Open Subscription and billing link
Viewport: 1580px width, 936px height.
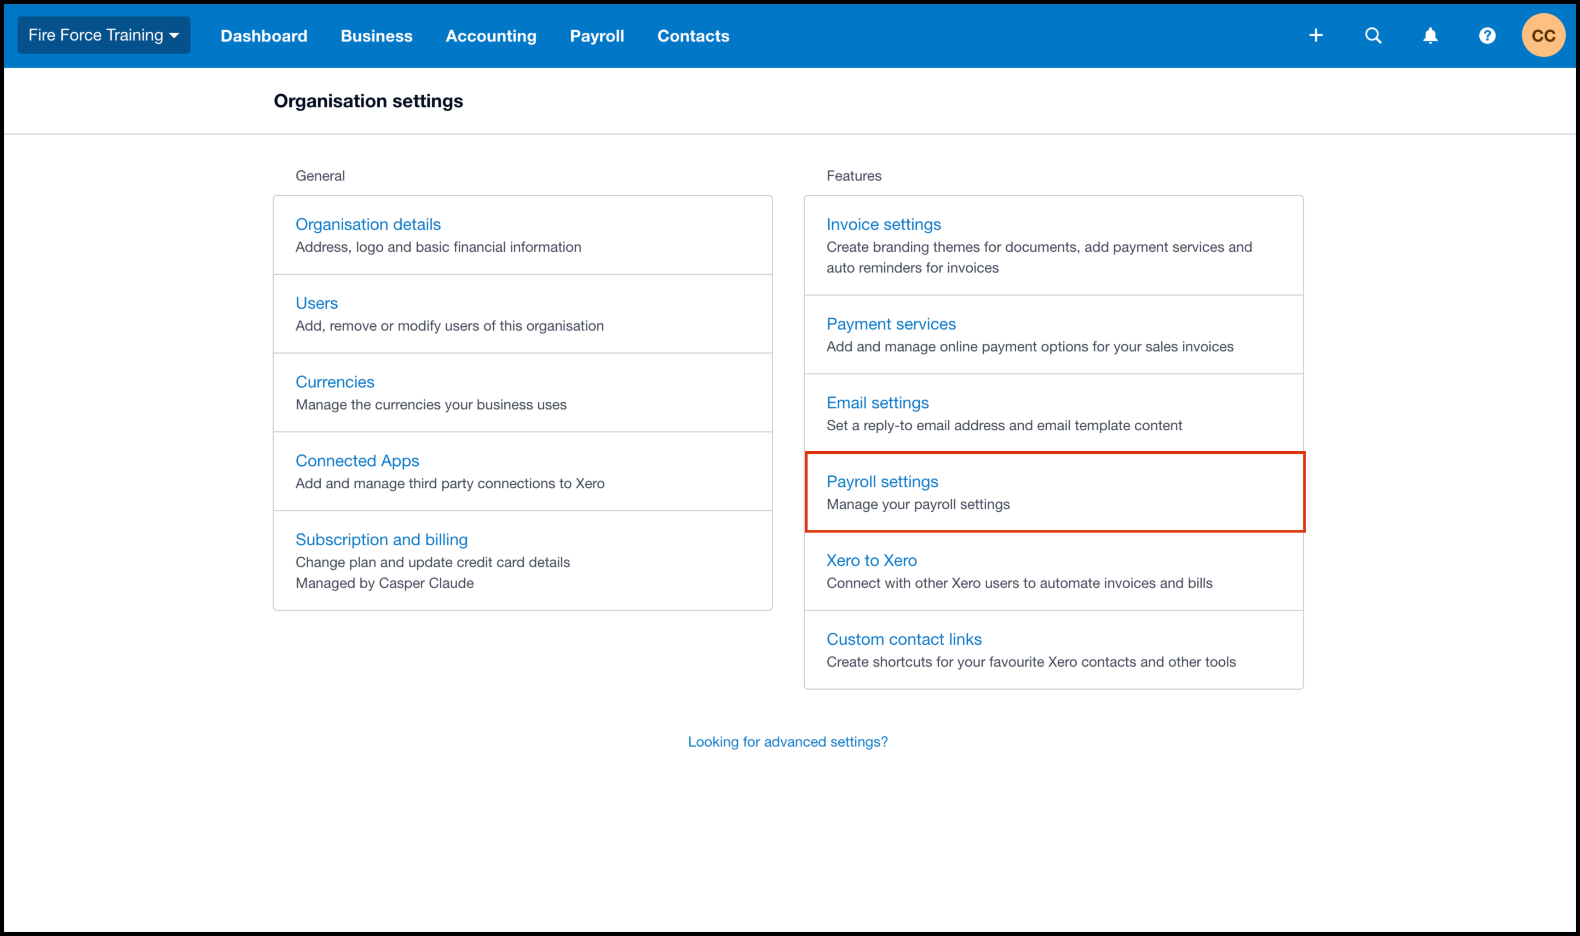coord(381,539)
